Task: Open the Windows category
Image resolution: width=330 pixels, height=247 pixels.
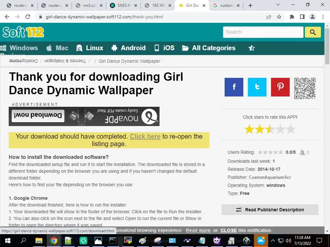Action: 19,48
